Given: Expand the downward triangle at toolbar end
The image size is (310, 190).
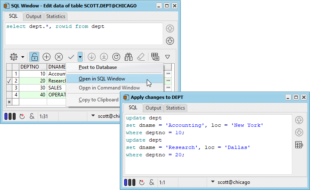Looking at the screenshot, I should click(x=167, y=57).
